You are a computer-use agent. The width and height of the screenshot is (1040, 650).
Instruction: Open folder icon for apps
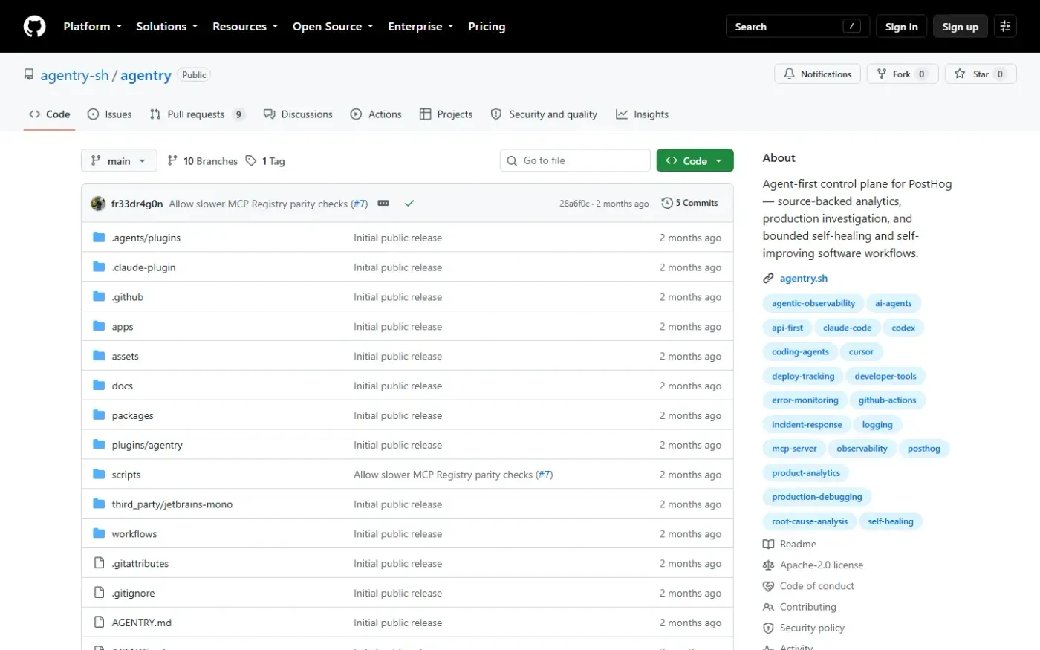(99, 326)
